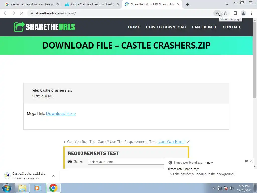
Task: Click the zip file icon in downloads bar
Action: [x=7, y=176]
